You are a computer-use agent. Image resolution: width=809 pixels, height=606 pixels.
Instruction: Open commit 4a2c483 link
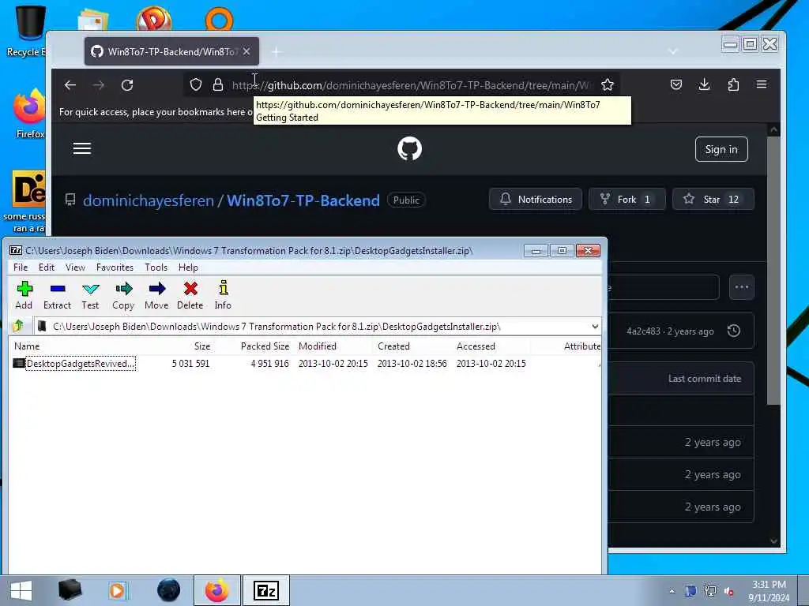[x=643, y=331]
